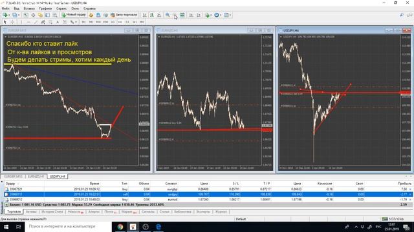Click the Zoom Out magnifier icon
Image resolution: width=414 pixels, height=232 pixels.
click(x=175, y=15)
